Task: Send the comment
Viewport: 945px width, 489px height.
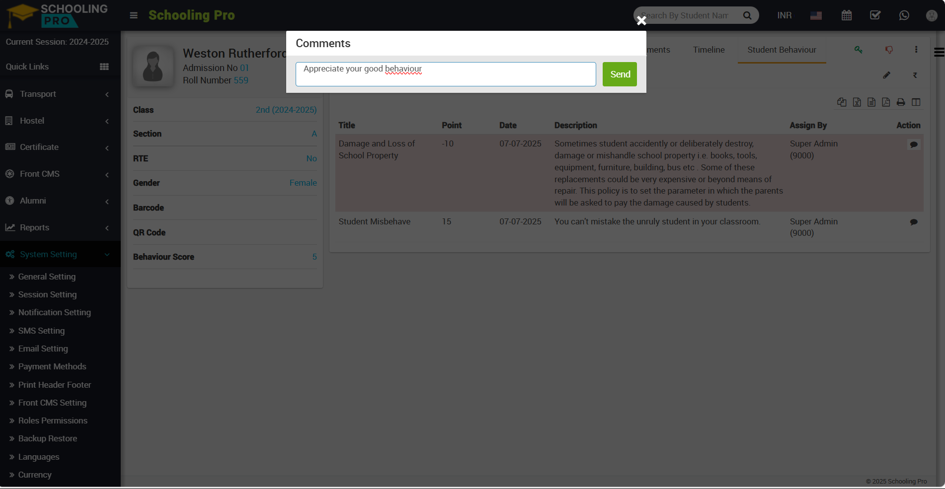Action: [x=620, y=74]
